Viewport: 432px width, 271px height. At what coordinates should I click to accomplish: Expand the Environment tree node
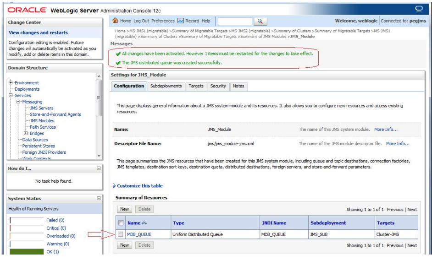pos(11,82)
